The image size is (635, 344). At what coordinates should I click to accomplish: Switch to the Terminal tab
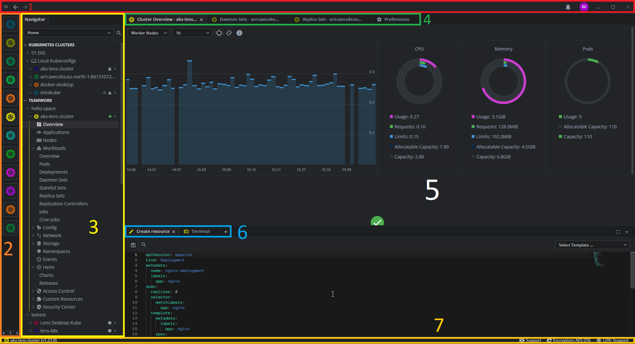200,231
